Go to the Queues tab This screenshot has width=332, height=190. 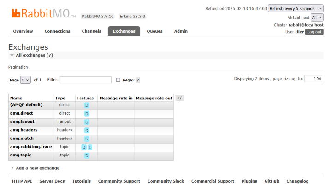point(154,31)
